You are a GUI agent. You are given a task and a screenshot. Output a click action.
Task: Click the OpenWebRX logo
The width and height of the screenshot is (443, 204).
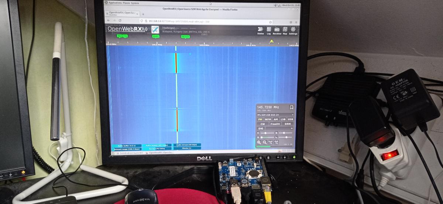click(x=127, y=29)
